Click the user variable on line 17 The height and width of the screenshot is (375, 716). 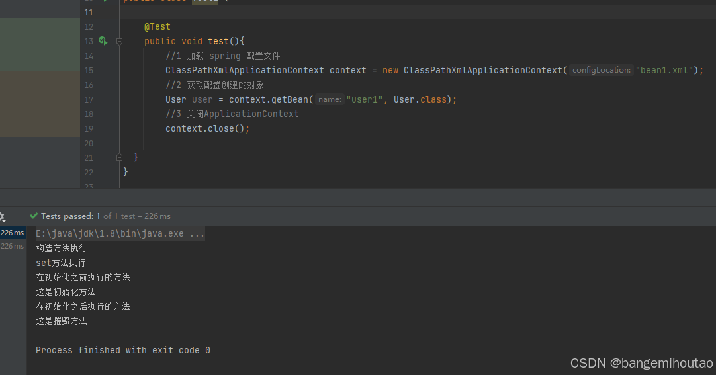click(x=202, y=99)
